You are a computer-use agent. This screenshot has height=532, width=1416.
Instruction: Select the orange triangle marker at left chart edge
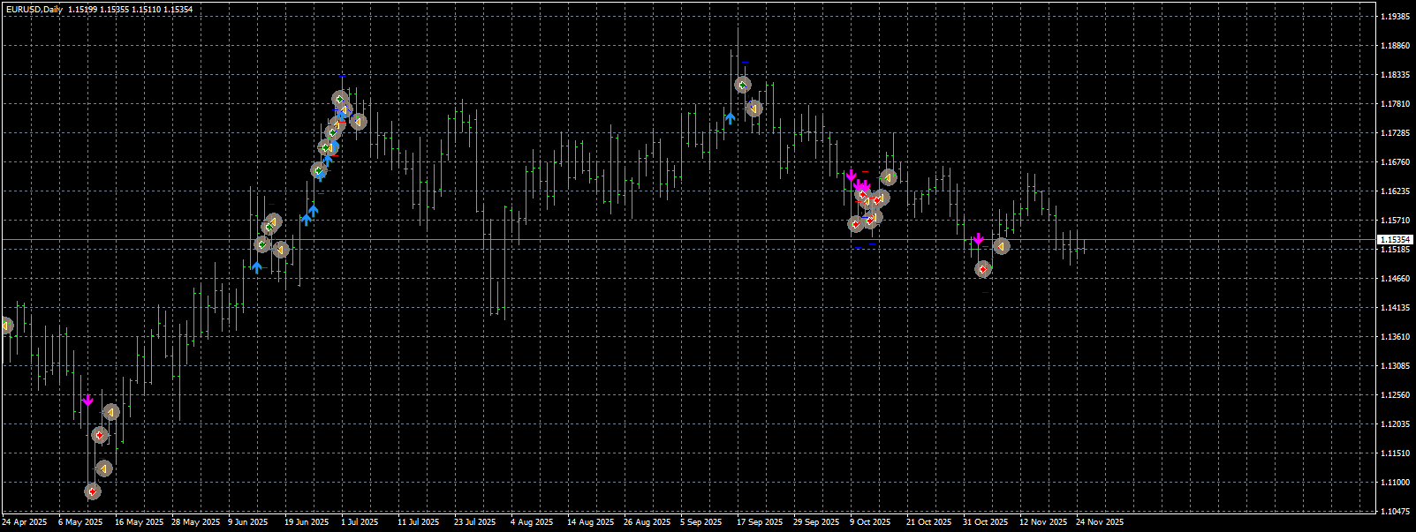click(5, 326)
